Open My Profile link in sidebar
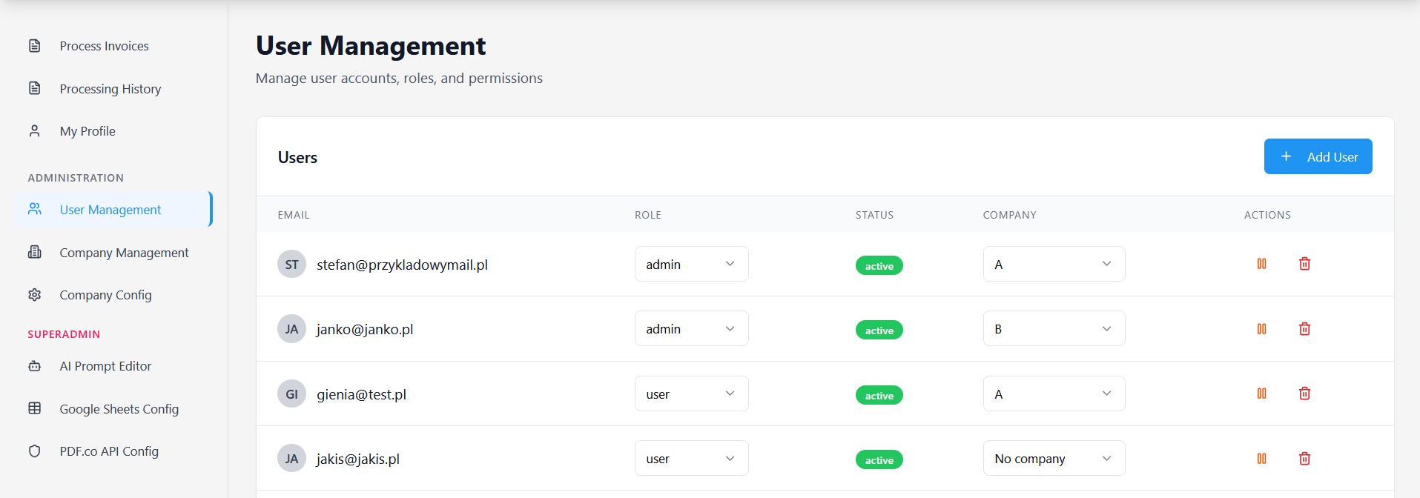The image size is (1420, 498). (87, 131)
